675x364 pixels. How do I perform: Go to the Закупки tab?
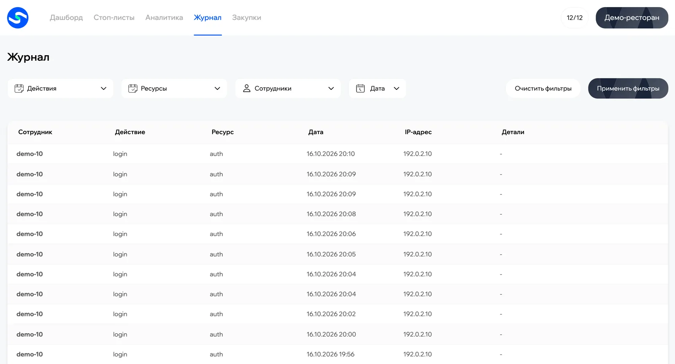pos(246,18)
